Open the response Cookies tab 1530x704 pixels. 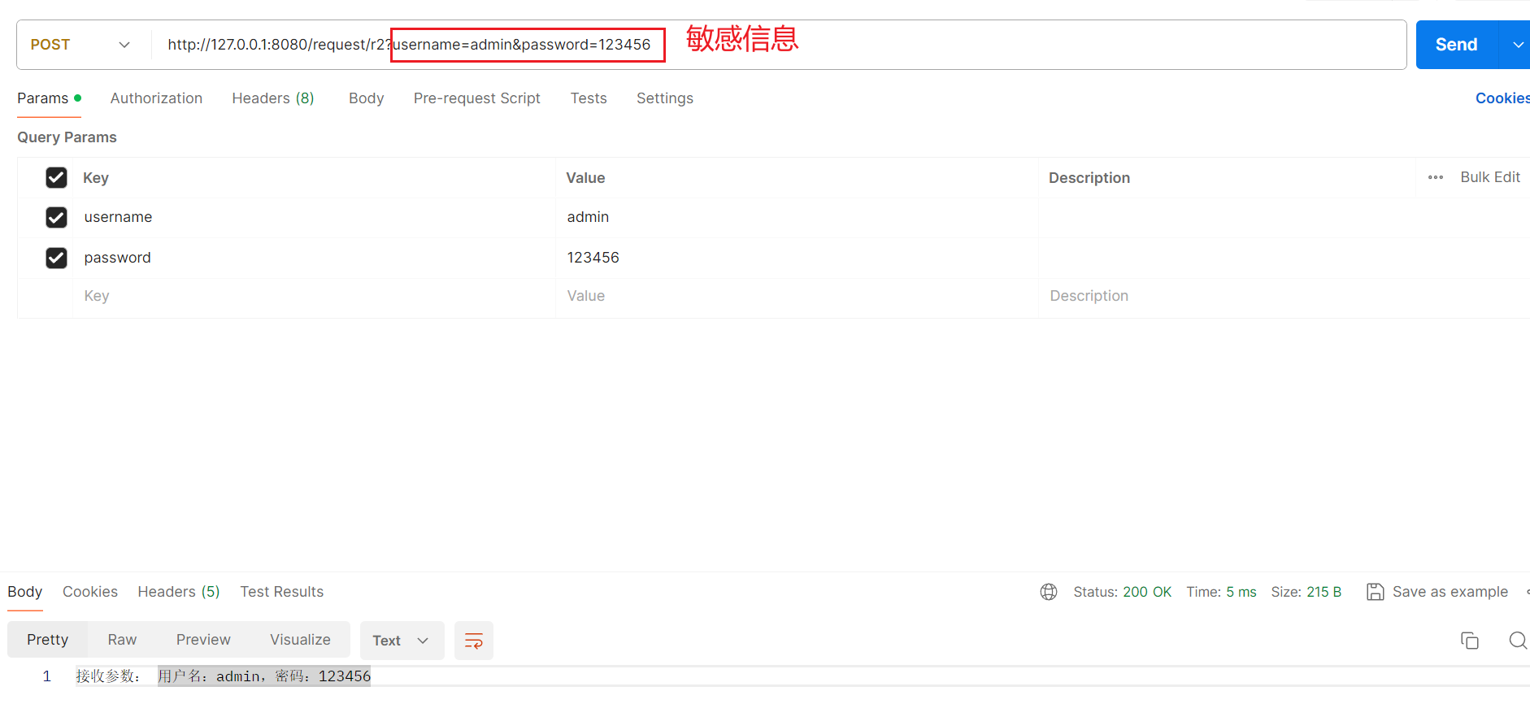coord(90,592)
